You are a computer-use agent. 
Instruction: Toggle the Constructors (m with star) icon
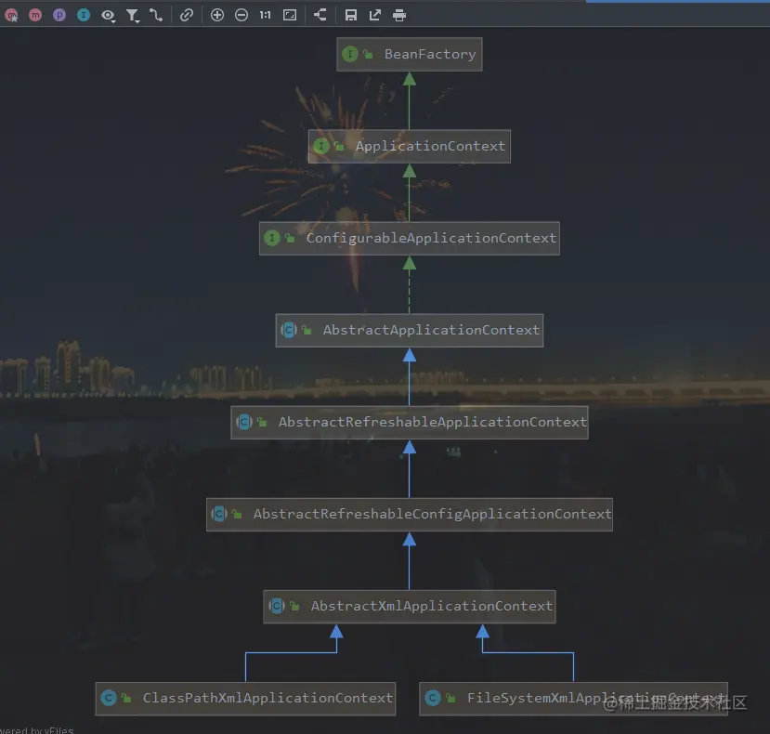pos(11,15)
